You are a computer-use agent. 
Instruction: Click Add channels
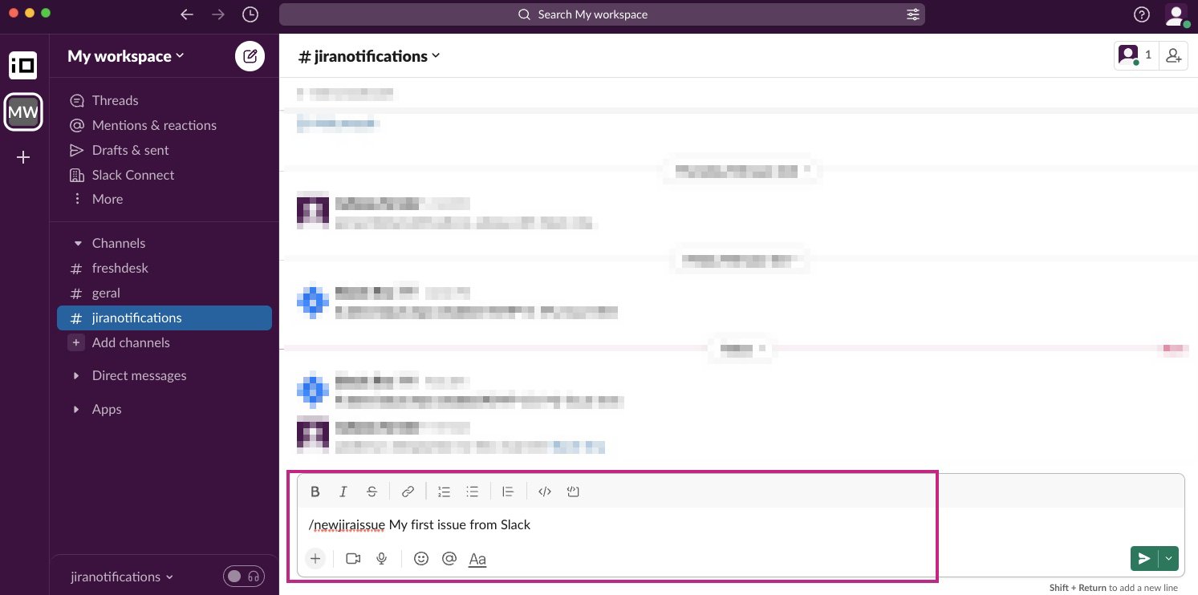(x=130, y=342)
